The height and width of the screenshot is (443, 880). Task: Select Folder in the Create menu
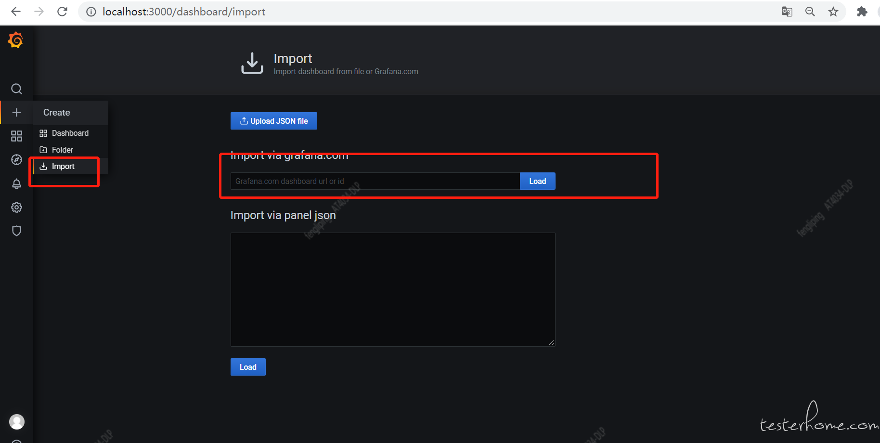click(70, 150)
